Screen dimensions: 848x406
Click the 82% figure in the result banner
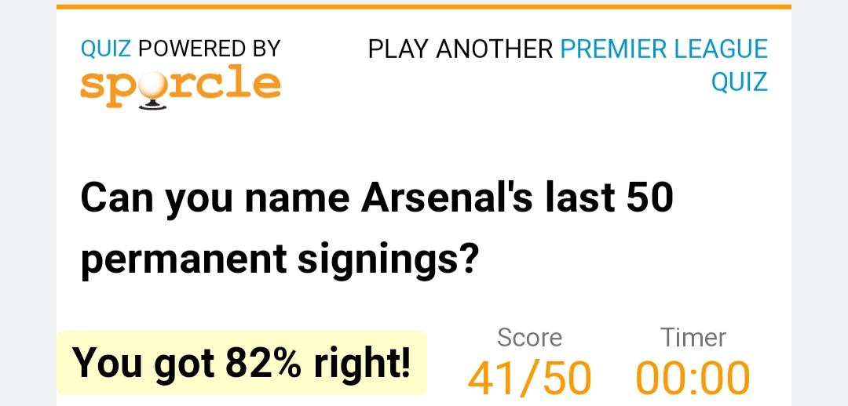click(x=264, y=362)
